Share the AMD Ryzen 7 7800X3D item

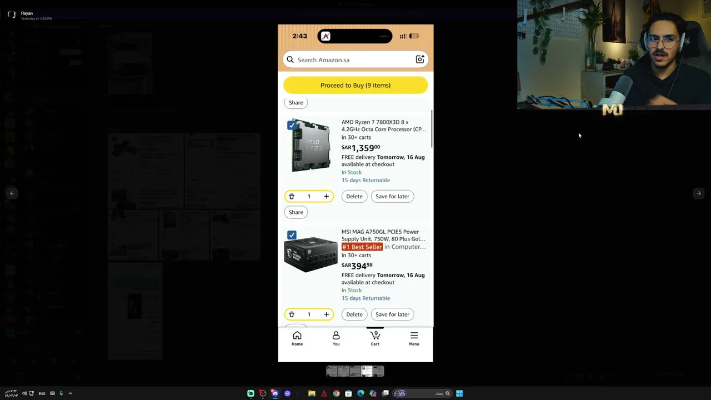point(296,212)
